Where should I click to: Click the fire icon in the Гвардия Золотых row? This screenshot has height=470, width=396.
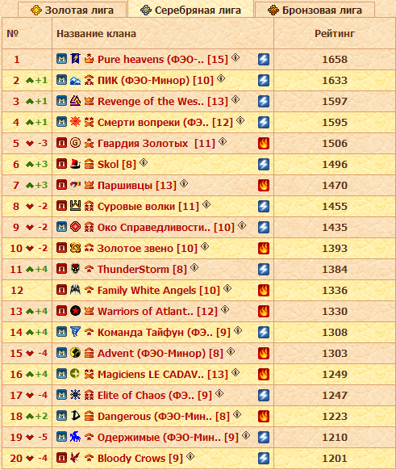click(x=264, y=143)
